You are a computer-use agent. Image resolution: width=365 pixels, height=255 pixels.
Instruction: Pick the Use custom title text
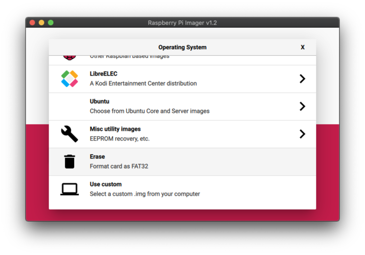tap(106, 184)
